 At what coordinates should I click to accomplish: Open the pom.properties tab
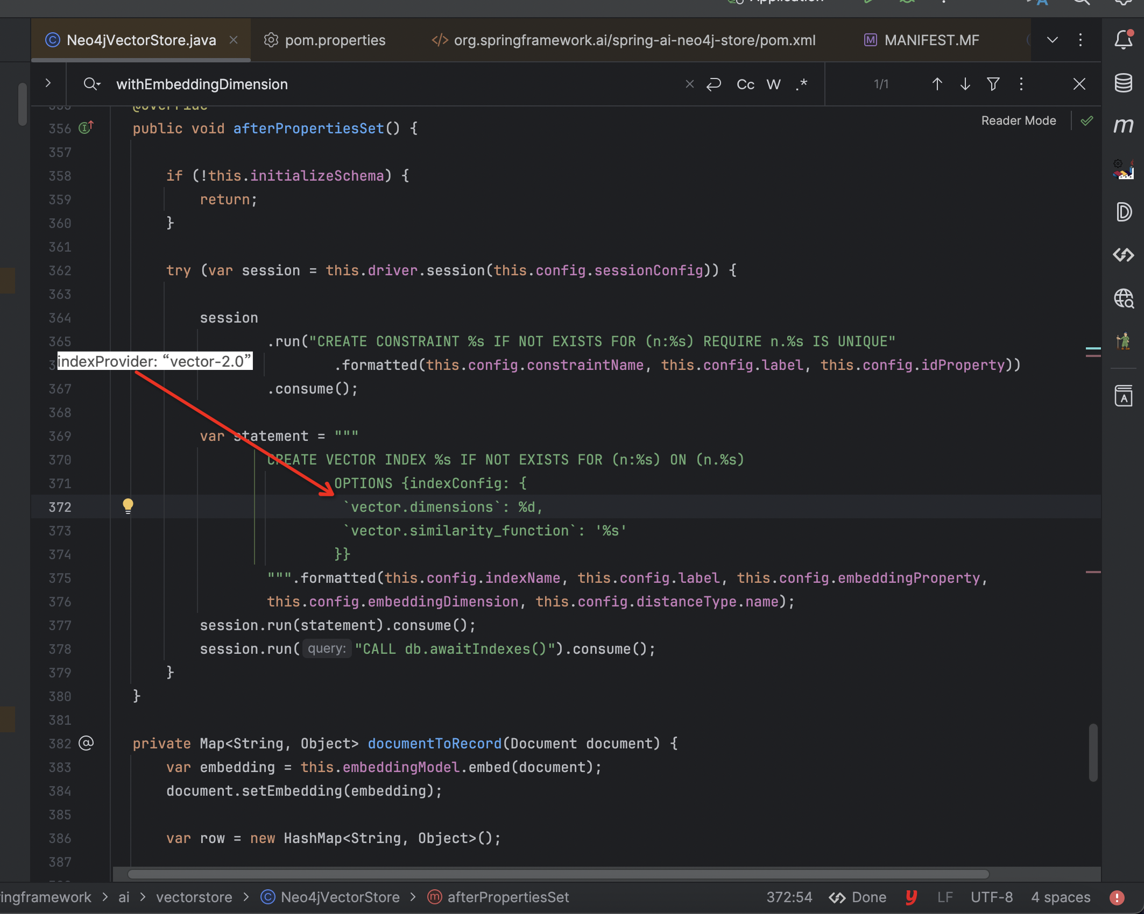click(325, 40)
